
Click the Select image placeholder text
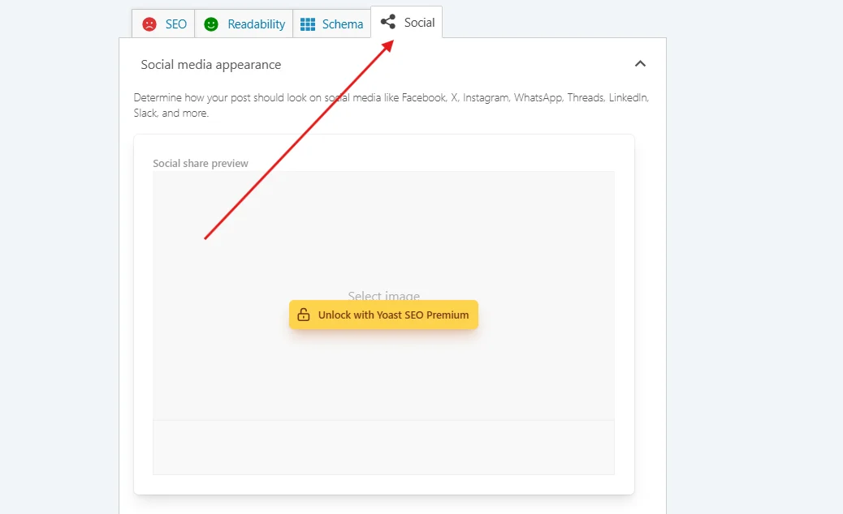click(384, 295)
